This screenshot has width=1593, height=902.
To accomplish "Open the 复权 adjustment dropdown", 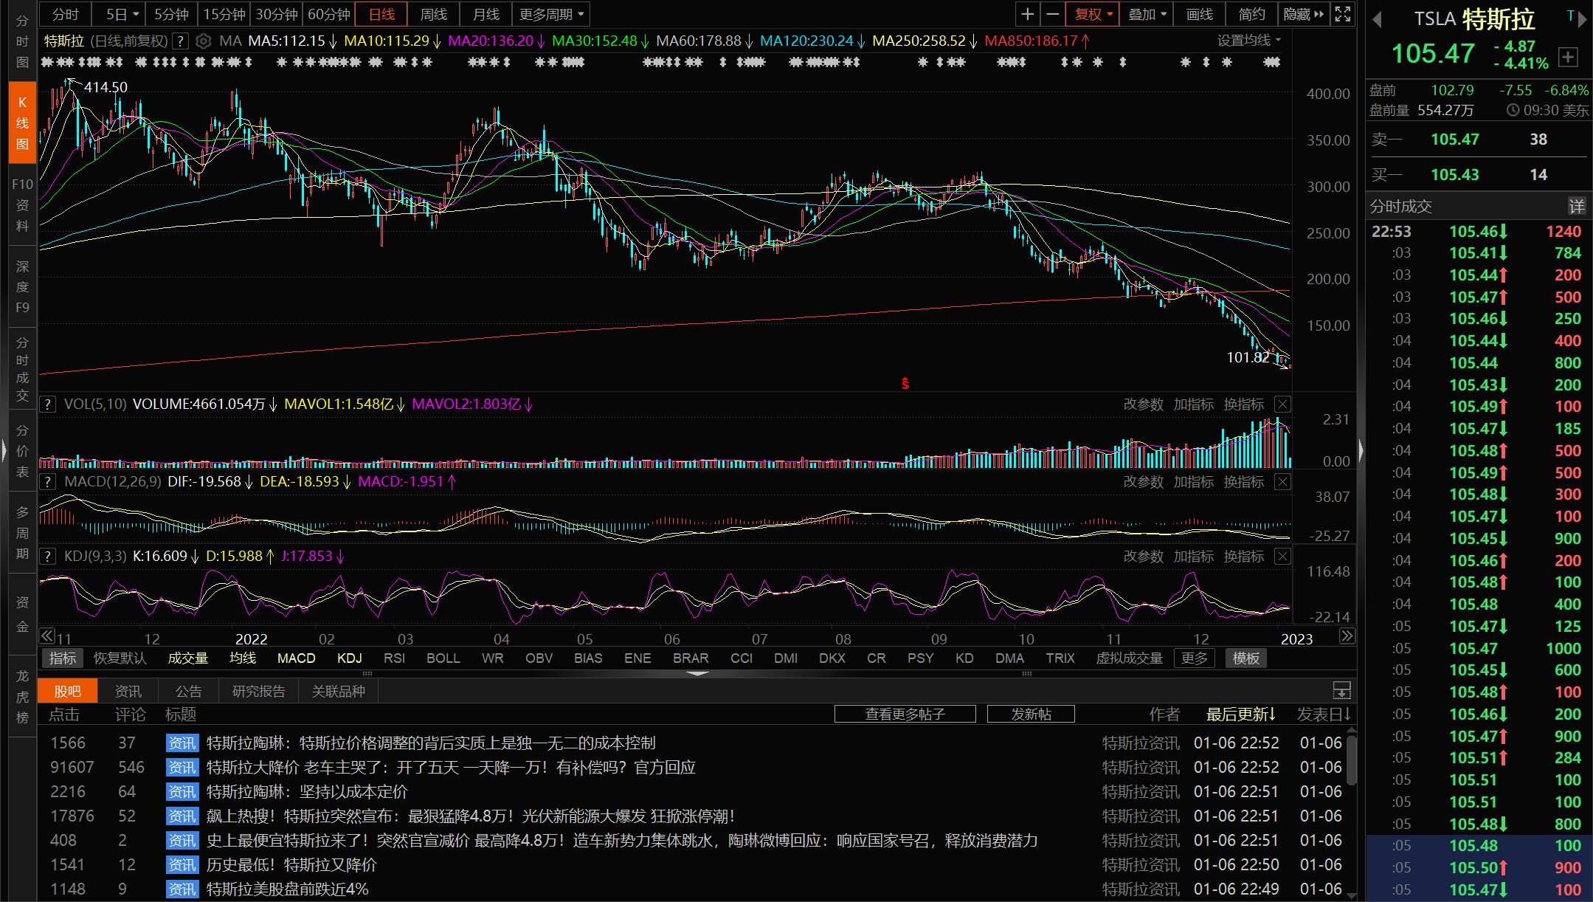I will (x=1093, y=14).
